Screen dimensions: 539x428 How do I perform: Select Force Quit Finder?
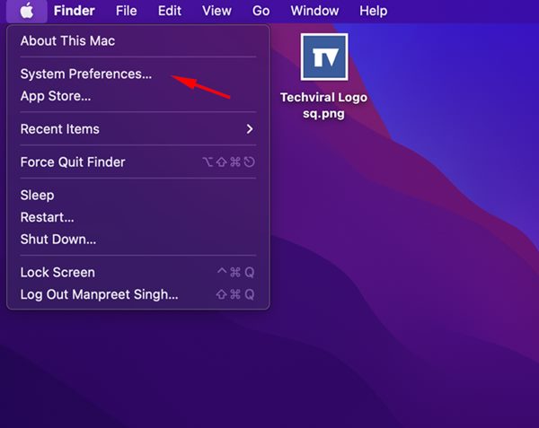tap(138, 162)
